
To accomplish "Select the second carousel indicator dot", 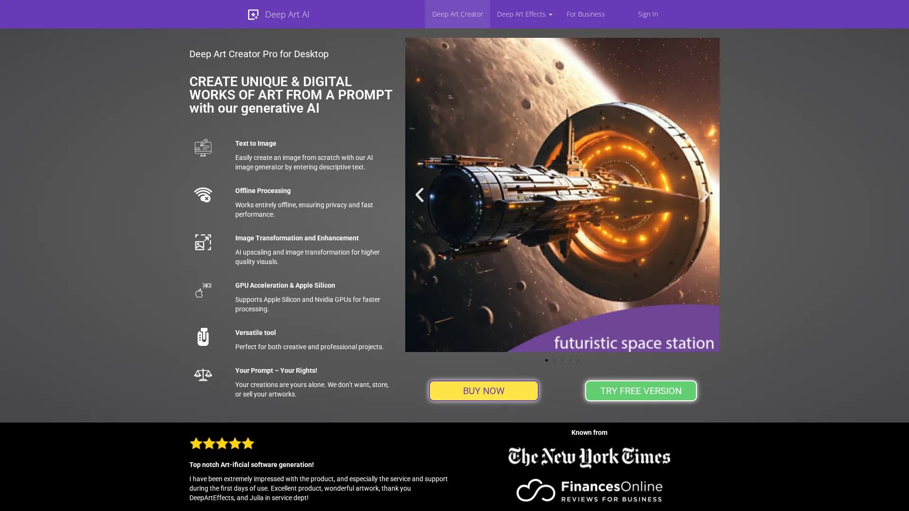I will (x=554, y=361).
